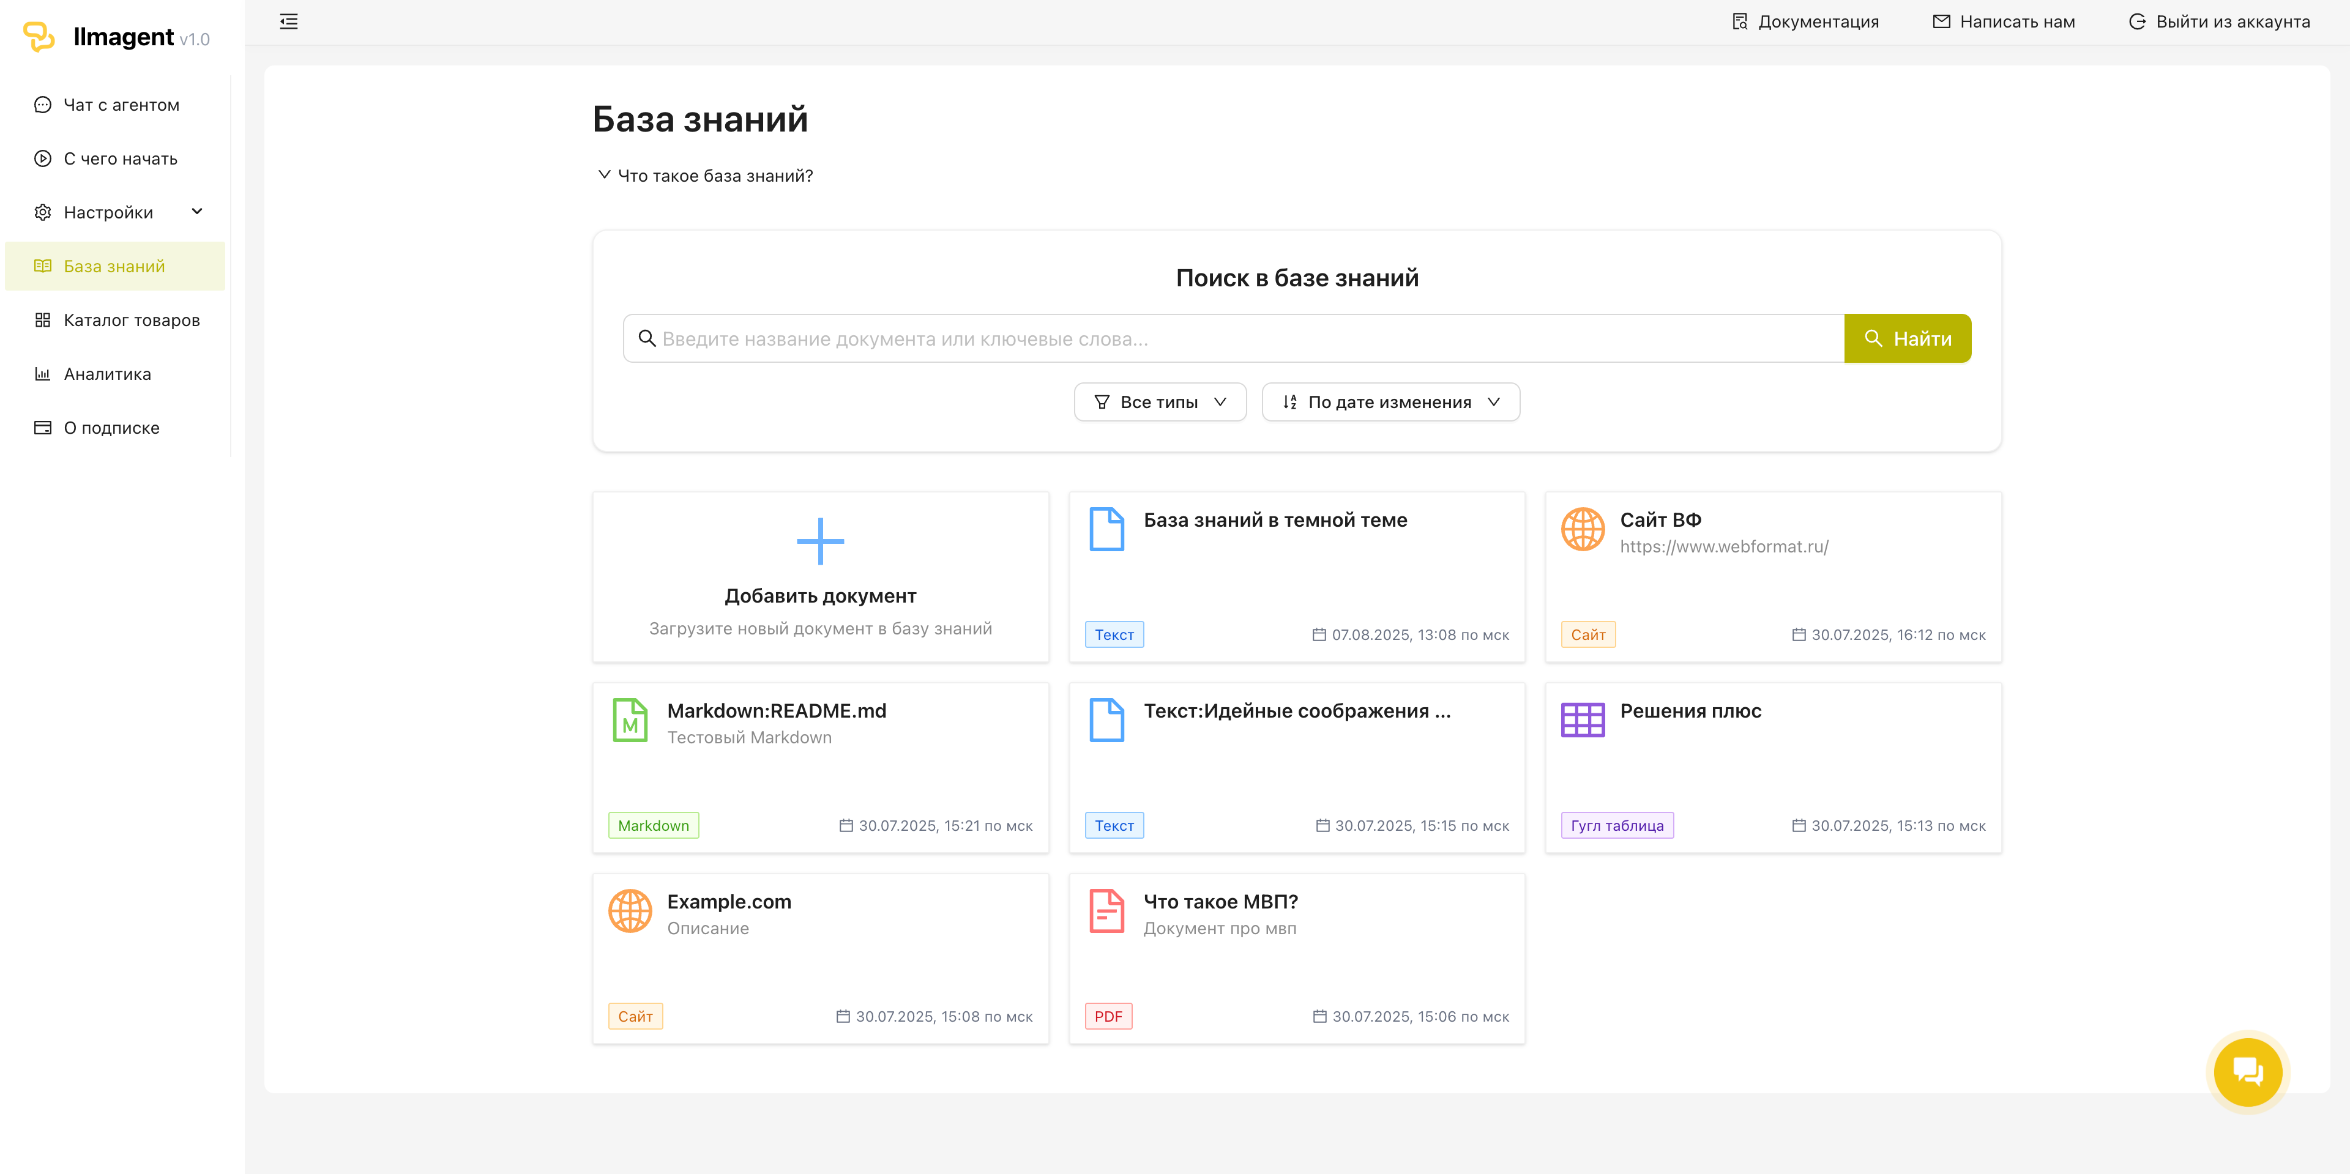Open the По дате изменения sort dropdown

pyautogui.click(x=1389, y=403)
